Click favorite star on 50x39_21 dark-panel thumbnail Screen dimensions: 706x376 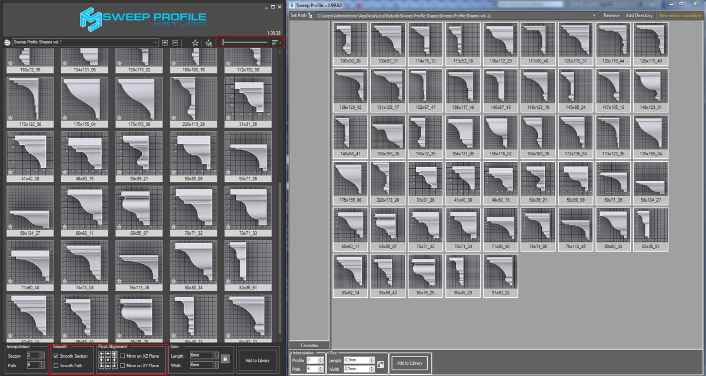(119, 171)
